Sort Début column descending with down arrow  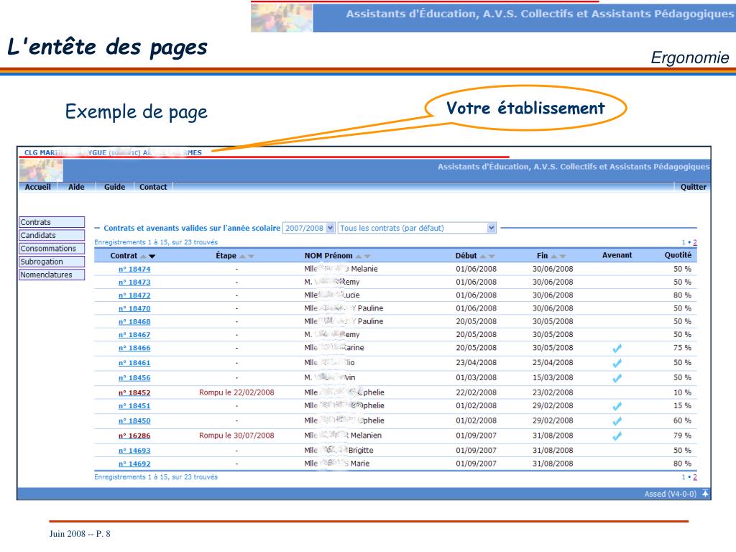click(x=492, y=257)
